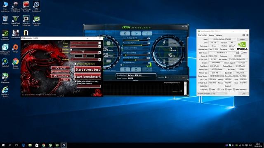Open taskbar search magnifier icon
Image resolution: width=264 pixels, height=148 pixels.
10,145
